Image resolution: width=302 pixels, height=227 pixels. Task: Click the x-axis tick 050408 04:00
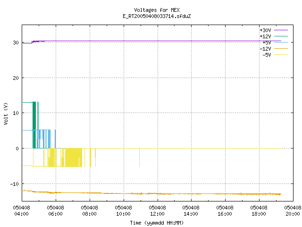coord(22,211)
